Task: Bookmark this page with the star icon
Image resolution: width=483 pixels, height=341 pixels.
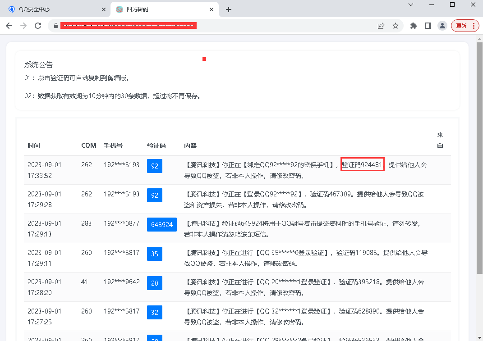Action: click(x=396, y=26)
